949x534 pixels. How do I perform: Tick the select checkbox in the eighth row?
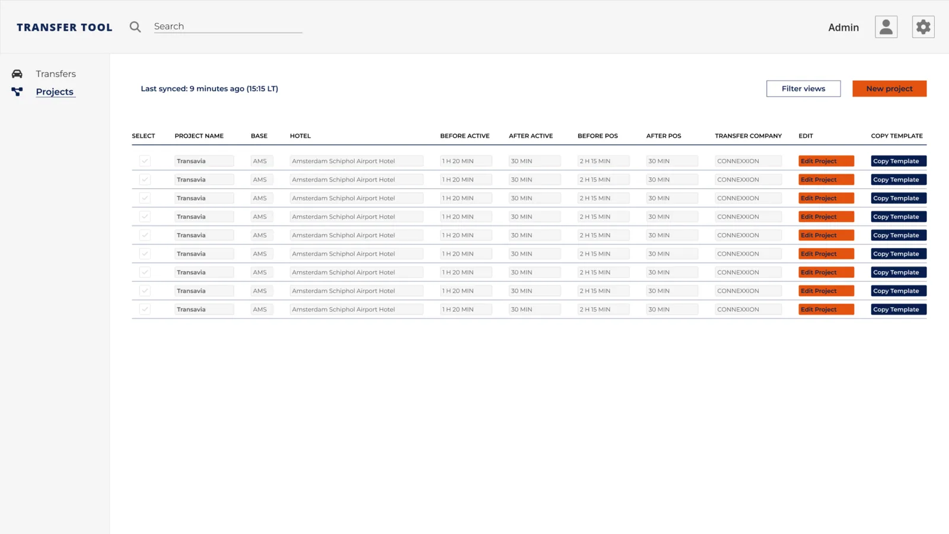(x=145, y=291)
